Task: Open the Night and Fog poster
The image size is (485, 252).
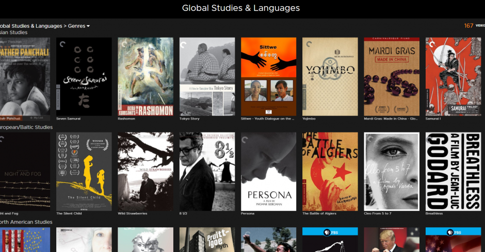Action: pos(25,172)
